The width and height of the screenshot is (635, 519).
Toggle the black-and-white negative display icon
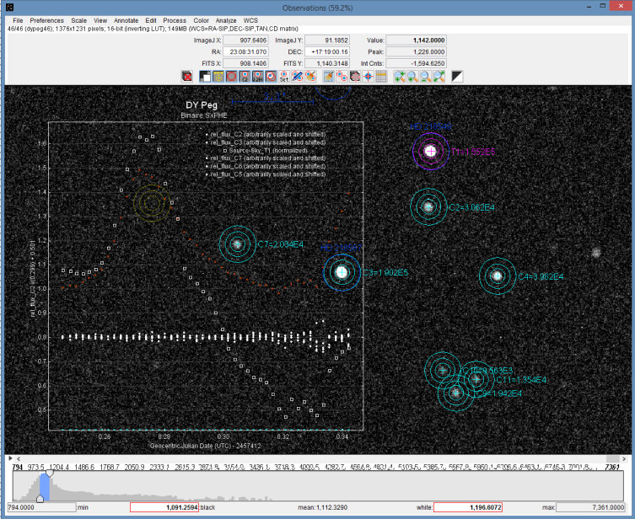click(205, 76)
